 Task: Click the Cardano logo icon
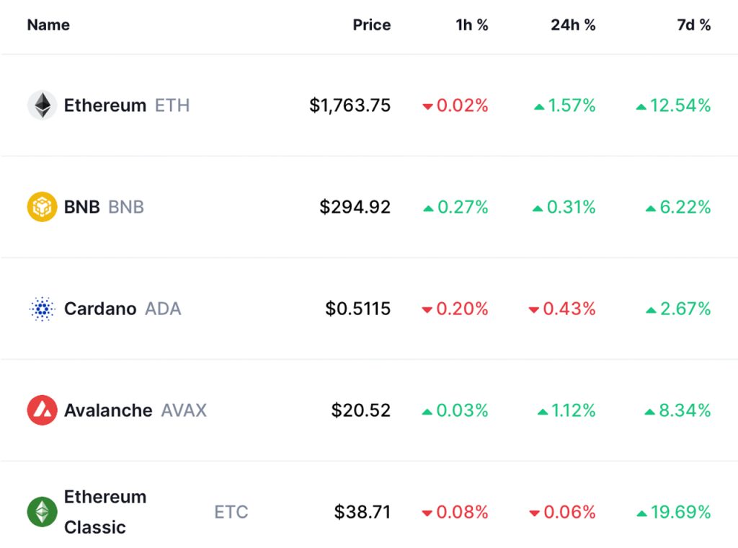(x=41, y=309)
